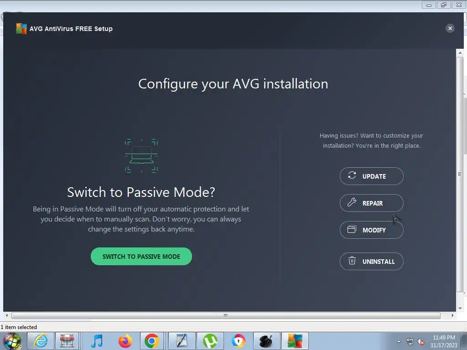Image resolution: width=467 pixels, height=350 pixels.
Task: Restore down the background window
Action: (x=444, y=5)
